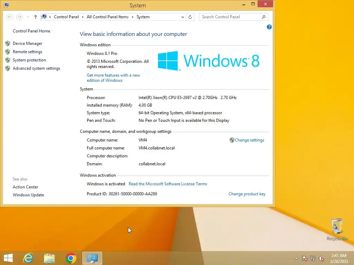Image resolution: width=354 pixels, height=265 pixels.
Task: Click the taskbar clock showing 2:41 AM
Action: tap(339, 258)
